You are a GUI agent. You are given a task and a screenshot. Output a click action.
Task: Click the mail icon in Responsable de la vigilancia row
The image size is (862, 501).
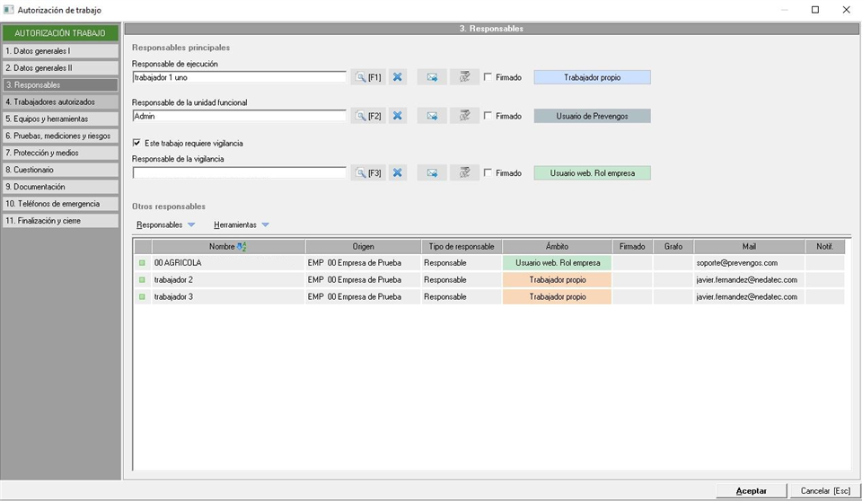click(432, 172)
